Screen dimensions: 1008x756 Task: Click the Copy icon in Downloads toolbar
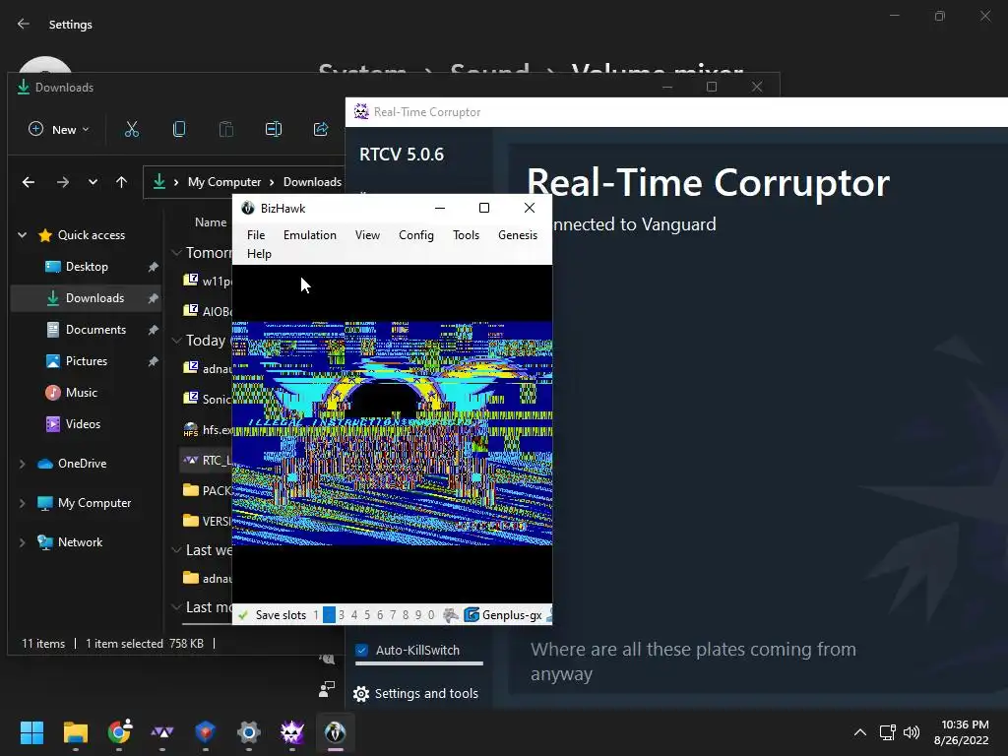click(x=179, y=129)
